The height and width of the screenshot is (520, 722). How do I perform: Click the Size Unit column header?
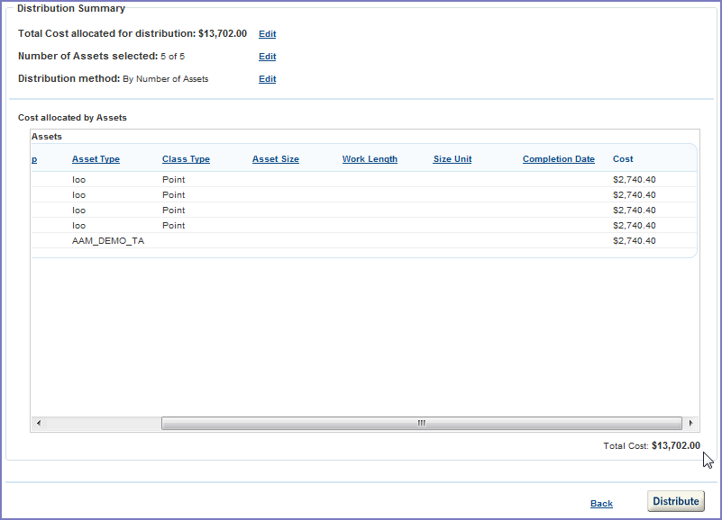click(x=452, y=159)
